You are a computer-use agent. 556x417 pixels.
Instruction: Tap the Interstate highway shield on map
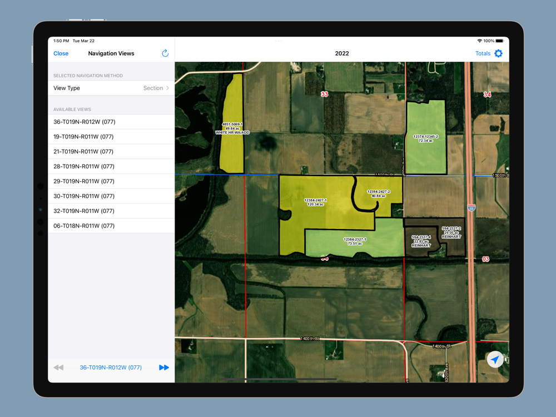coord(471,208)
